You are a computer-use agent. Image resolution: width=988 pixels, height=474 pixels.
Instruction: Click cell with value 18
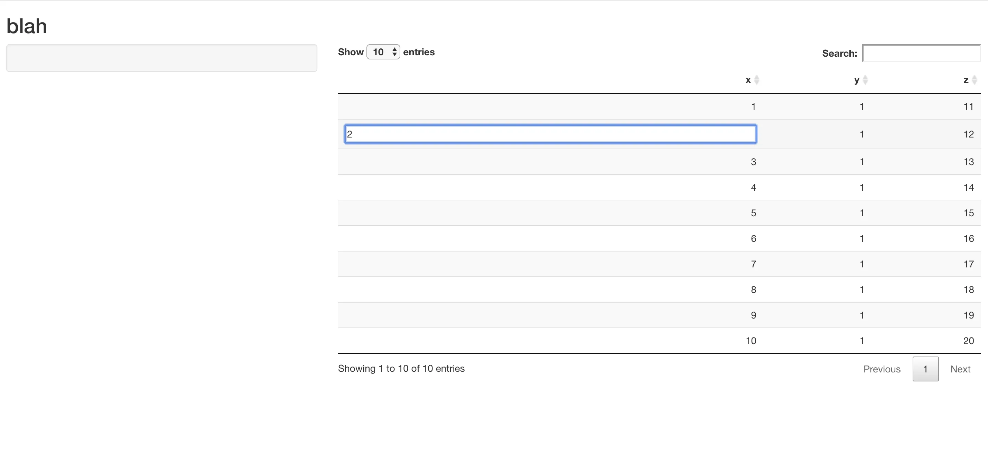click(x=968, y=290)
